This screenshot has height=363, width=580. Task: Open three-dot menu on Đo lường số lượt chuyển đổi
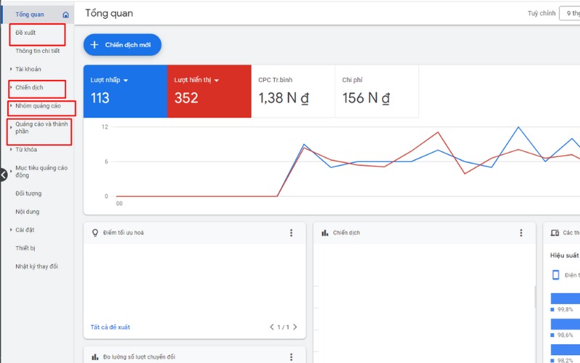coord(291,356)
